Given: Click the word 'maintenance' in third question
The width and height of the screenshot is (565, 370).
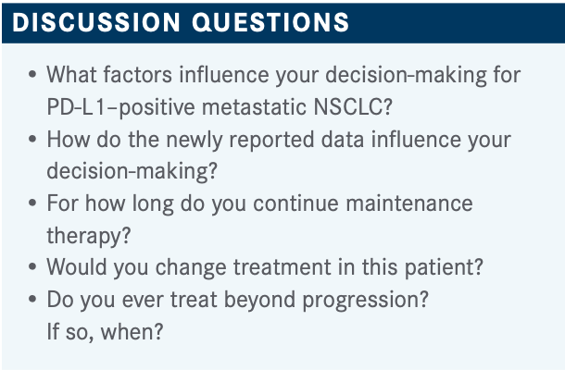Looking at the screenshot, I should (x=409, y=203).
